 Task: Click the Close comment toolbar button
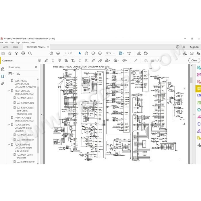pos(194,61)
